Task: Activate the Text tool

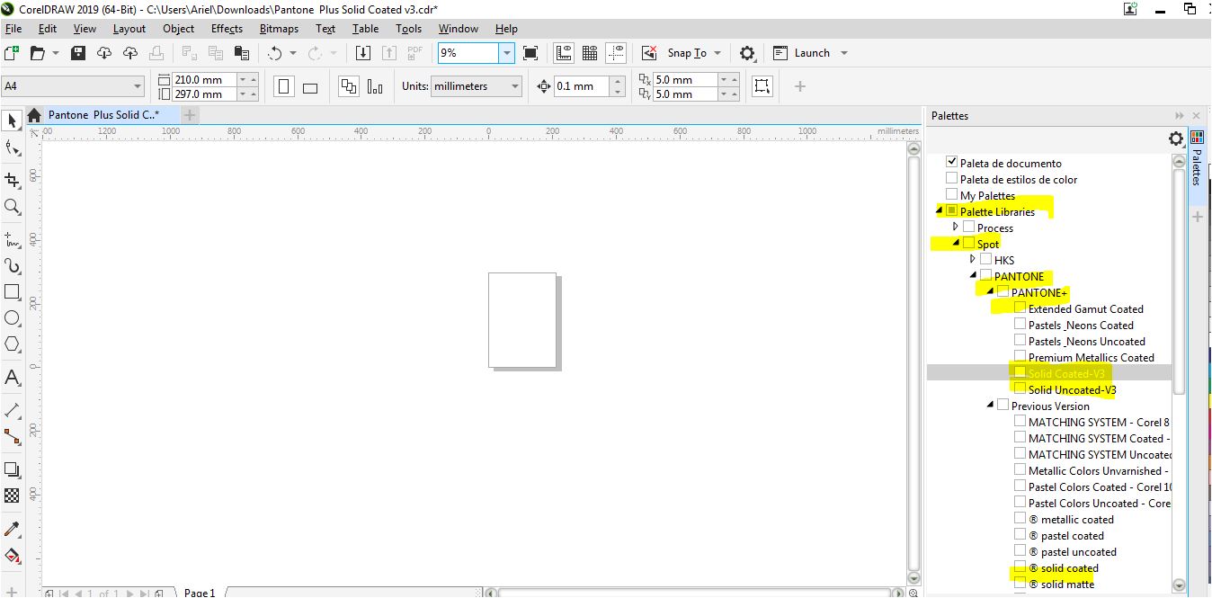Action: pyautogui.click(x=12, y=378)
